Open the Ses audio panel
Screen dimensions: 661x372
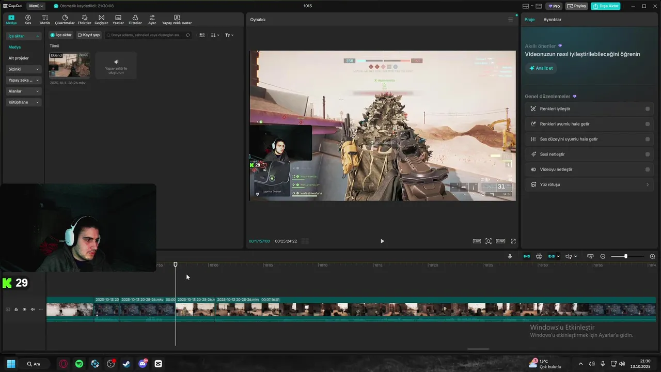click(28, 20)
